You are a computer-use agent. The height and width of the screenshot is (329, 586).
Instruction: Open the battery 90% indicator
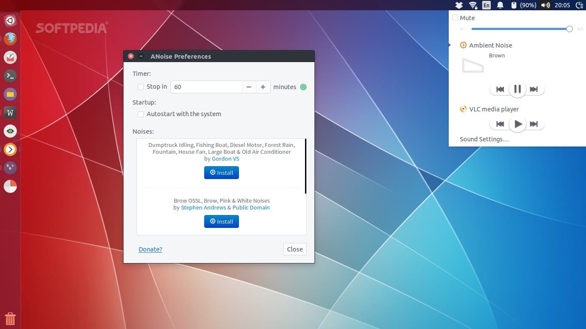pos(524,5)
